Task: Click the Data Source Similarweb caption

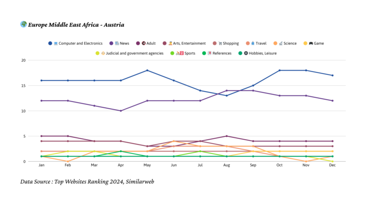Action: tap(87, 182)
